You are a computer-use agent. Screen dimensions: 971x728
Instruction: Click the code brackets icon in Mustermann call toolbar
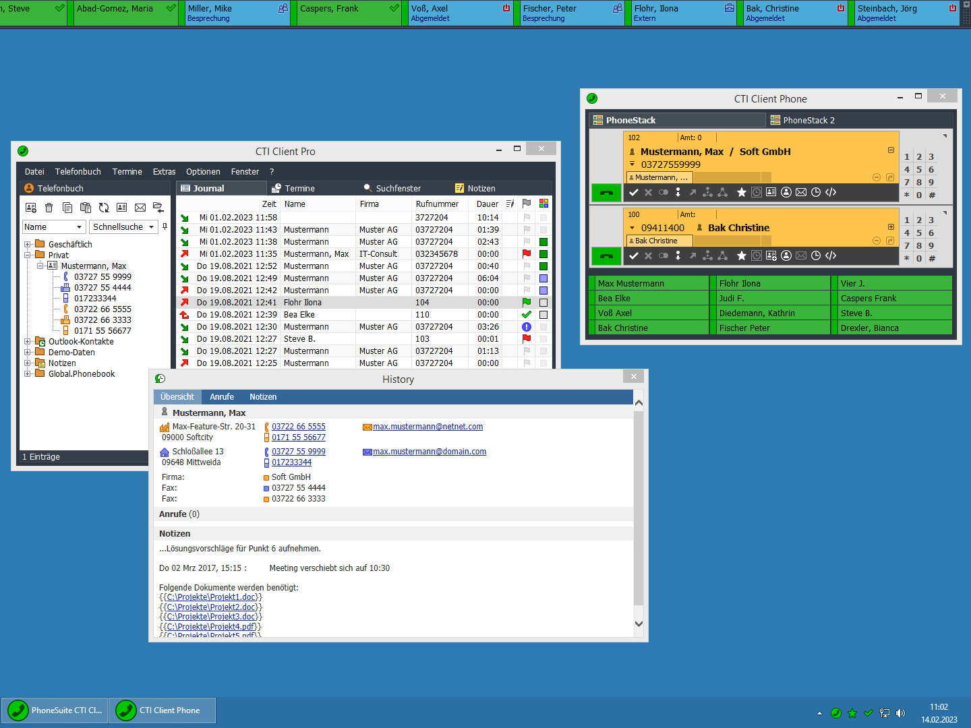tap(831, 192)
